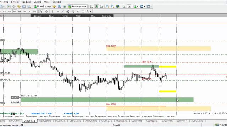Expand the periods clock dropdown arrow
This screenshot has height=127, width=227.
pos(144,6)
